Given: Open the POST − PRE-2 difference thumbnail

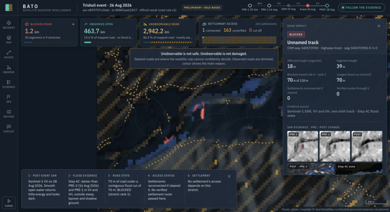Looking at the screenshot, I should [311, 169].
